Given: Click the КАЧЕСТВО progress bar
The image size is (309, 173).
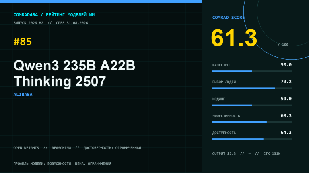Looking at the screenshot, I should pos(252,71).
